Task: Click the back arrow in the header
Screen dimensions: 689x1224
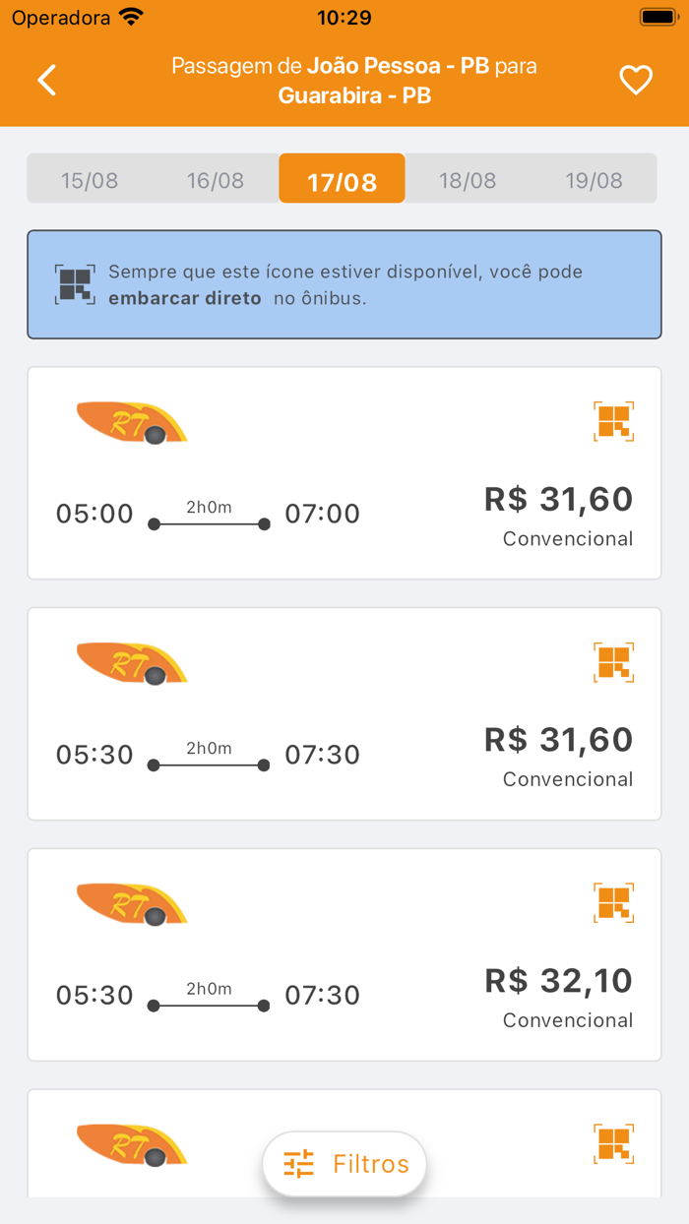Action: tap(46, 80)
